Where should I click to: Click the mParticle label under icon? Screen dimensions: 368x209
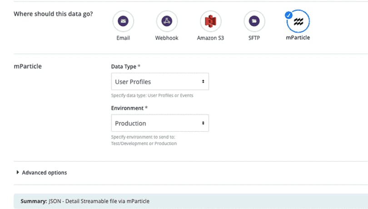click(x=298, y=38)
